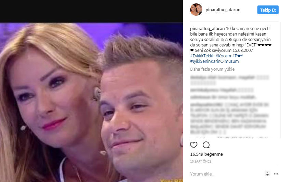Click the pinaraltug_atacan username in the caption
Image resolution: width=281 pixels, height=182 pixels.
point(208,29)
